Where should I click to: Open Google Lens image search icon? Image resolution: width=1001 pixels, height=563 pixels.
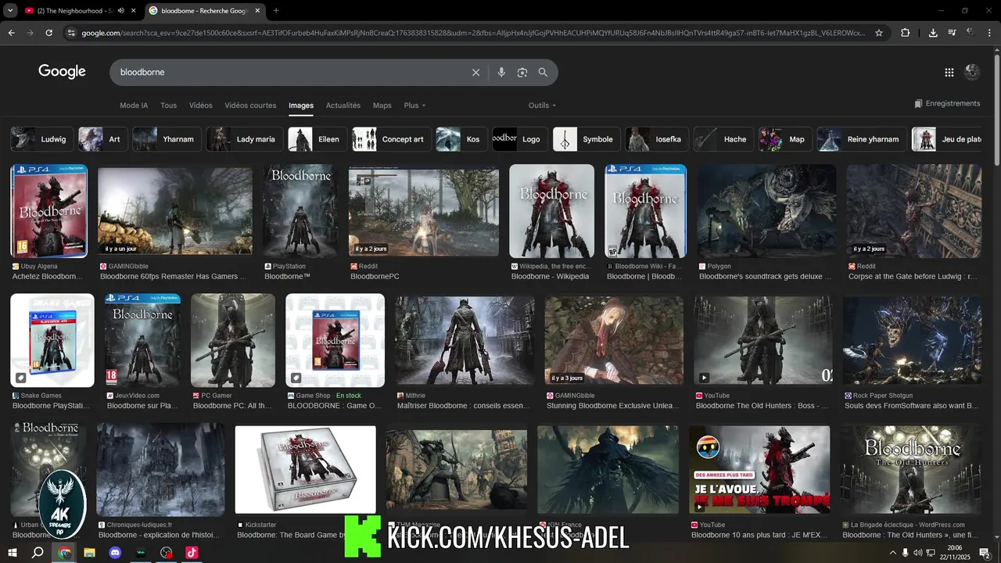522,72
